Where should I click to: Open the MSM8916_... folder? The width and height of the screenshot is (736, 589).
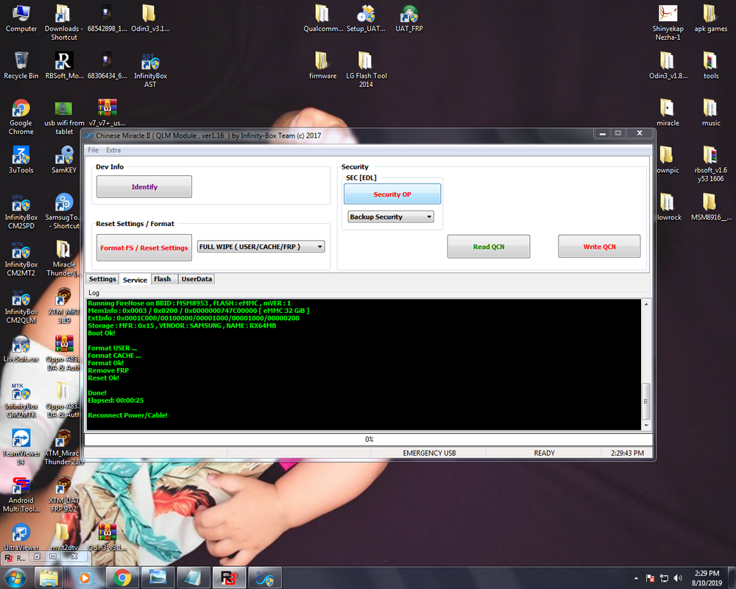point(711,207)
